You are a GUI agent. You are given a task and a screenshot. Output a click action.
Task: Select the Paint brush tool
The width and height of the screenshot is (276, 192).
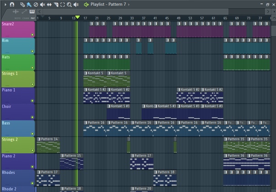point(29,5)
